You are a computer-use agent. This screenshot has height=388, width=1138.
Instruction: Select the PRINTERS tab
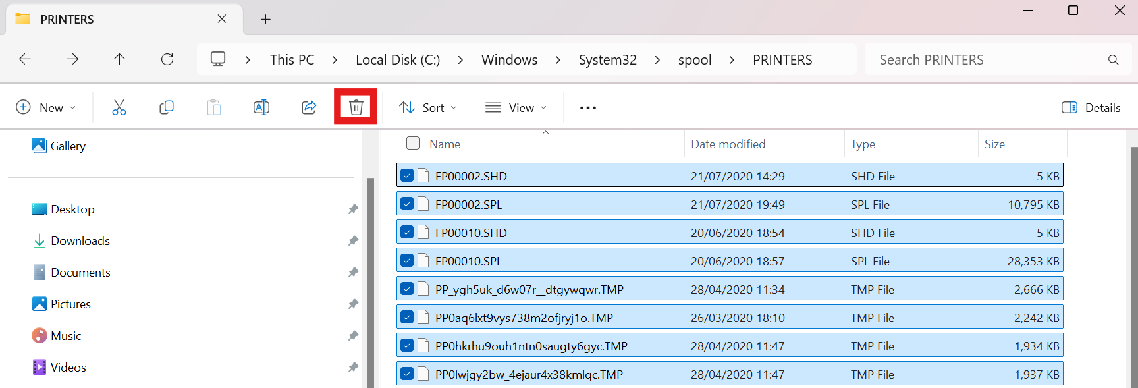click(x=119, y=19)
